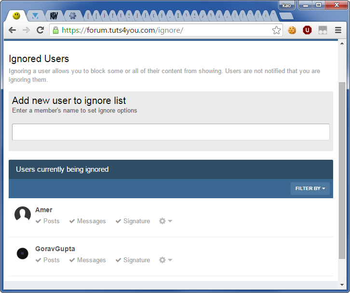Click the gear icon for Amer

point(165,221)
